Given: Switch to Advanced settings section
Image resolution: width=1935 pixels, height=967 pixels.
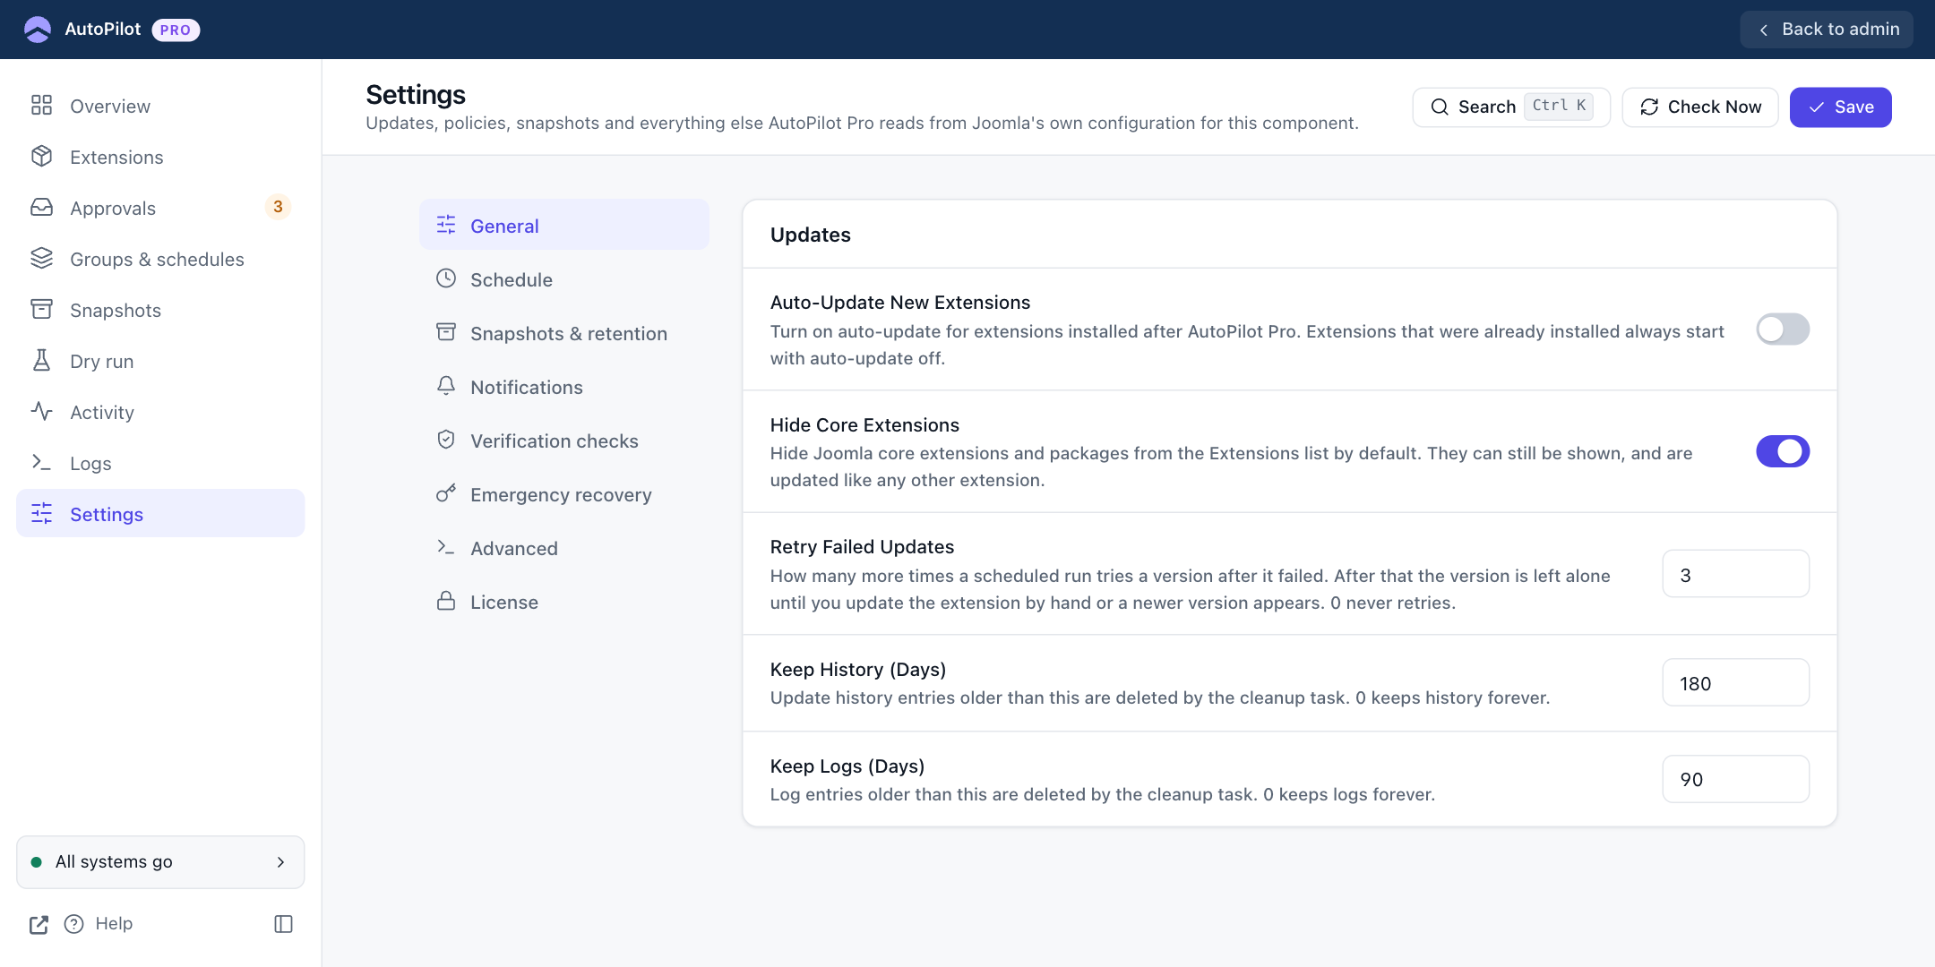Looking at the screenshot, I should 564,548.
